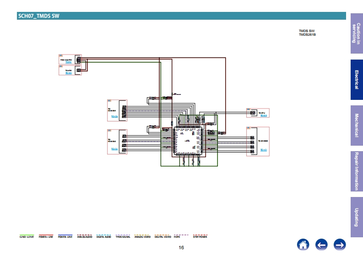Follow the link in the TO ADV8003 block

click(264, 150)
